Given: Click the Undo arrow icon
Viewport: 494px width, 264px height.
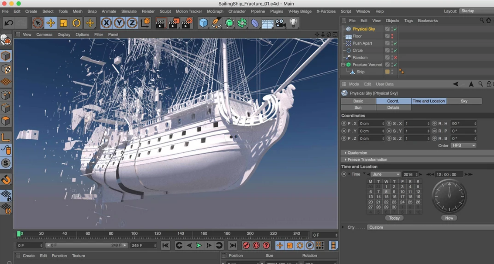Looking at the screenshot, I should [x=9, y=23].
